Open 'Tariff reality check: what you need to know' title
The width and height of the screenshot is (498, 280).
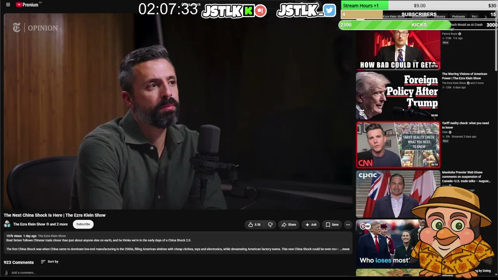(x=465, y=125)
